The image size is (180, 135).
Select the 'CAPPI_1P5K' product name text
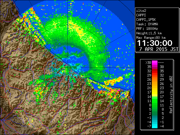coord(146,20)
